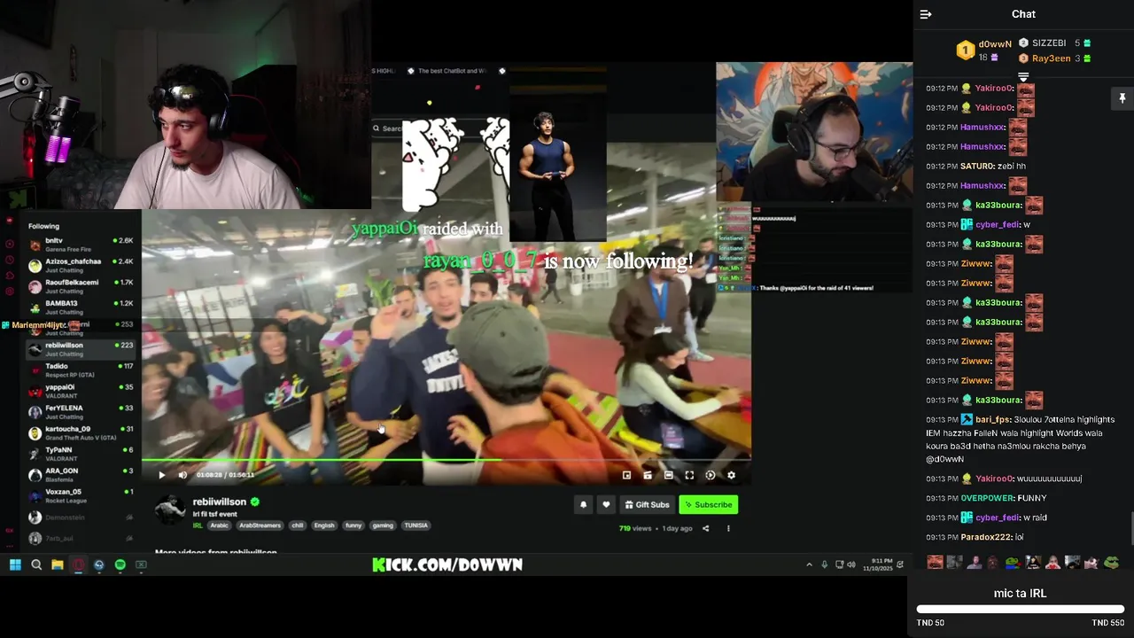This screenshot has height=638, width=1134.
Task: Open the three-dot options menu below Subscribe
Action: point(728,528)
